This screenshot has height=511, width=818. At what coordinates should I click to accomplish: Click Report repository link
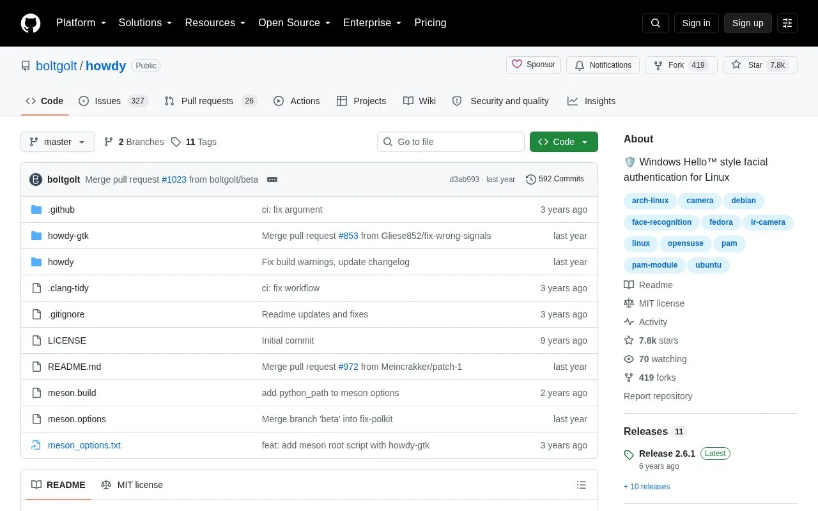[x=658, y=396]
